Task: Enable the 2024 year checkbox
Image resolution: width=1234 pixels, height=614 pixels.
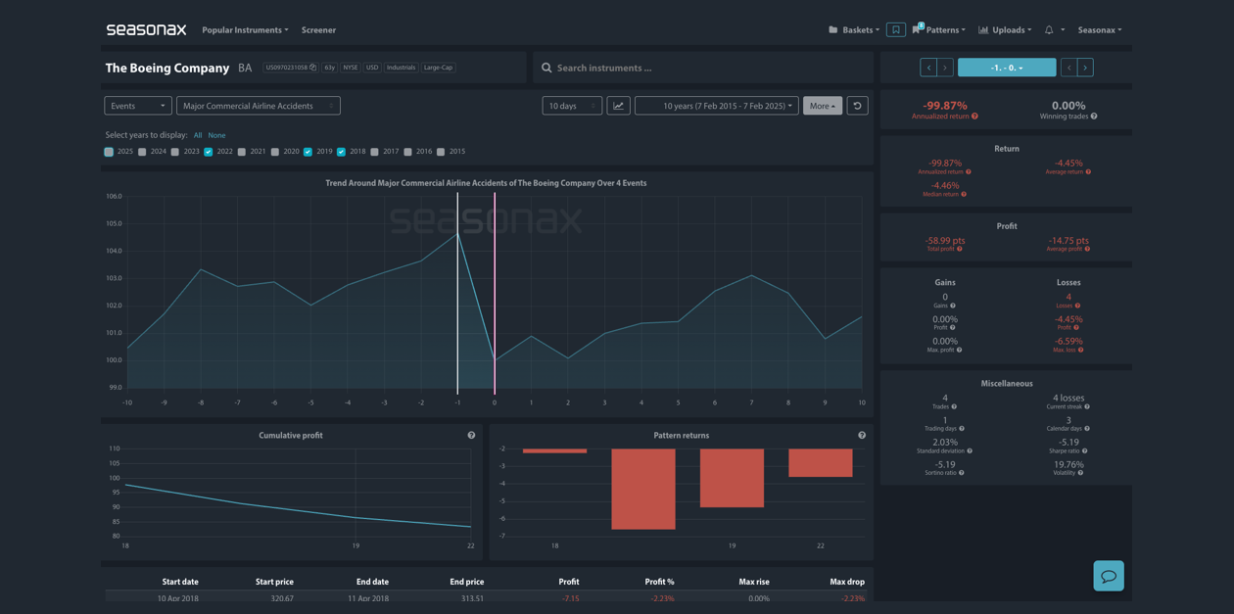Action: coord(142,152)
